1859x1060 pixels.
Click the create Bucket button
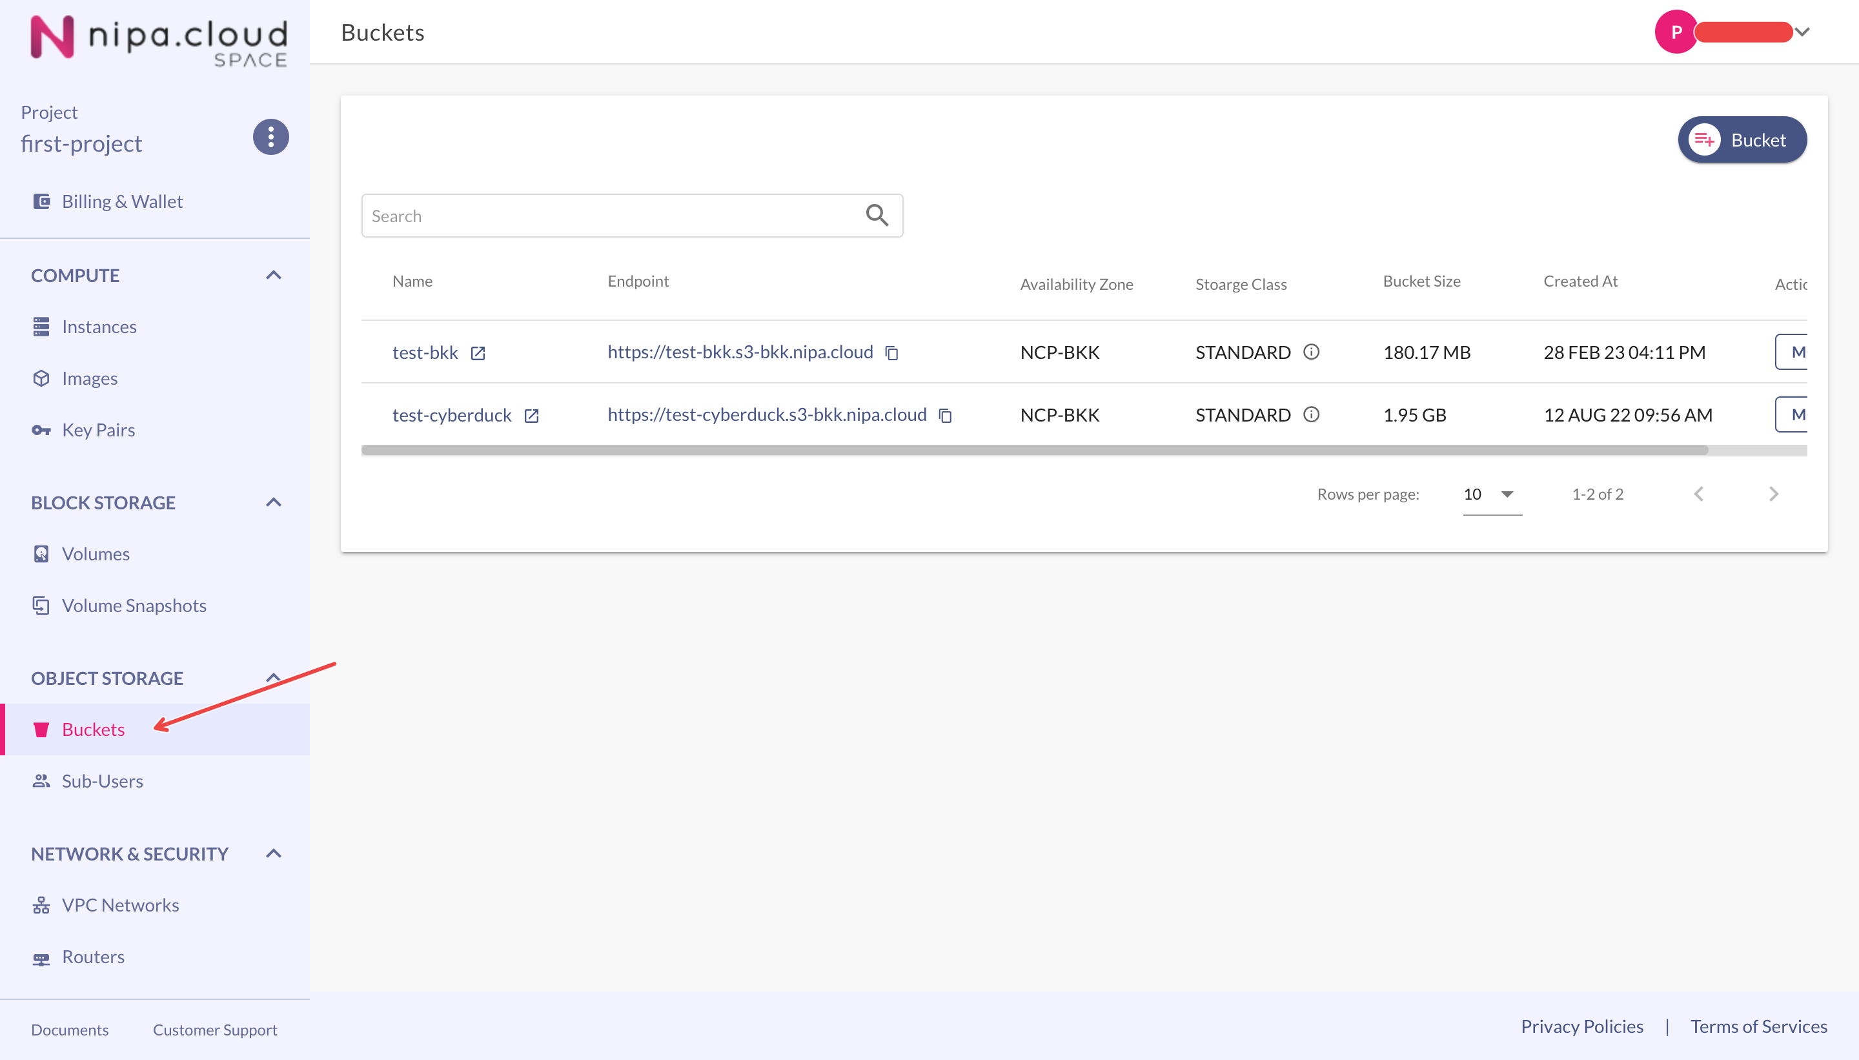click(x=1742, y=140)
